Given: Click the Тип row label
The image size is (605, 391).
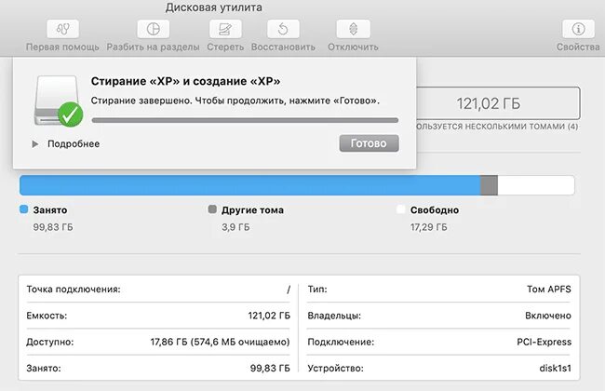Looking at the screenshot, I should coord(317,290).
